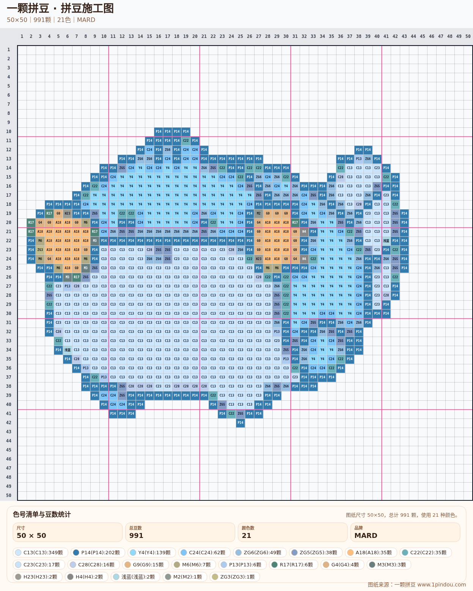The width and height of the screenshot is (473, 591).
Task: Click the single ZG3 bead cell in grid
Action: point(40,250)
